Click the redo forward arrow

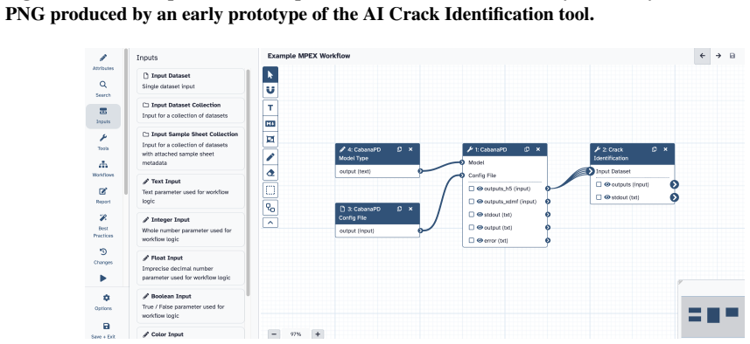point(718,56)
